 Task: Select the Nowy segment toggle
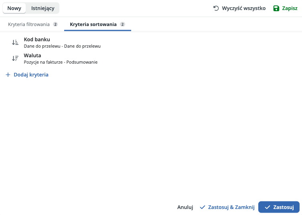pyautogui.click(x=14, y=8)
